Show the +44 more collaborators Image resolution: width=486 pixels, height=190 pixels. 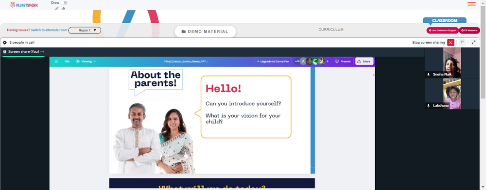tap(297, 62)
